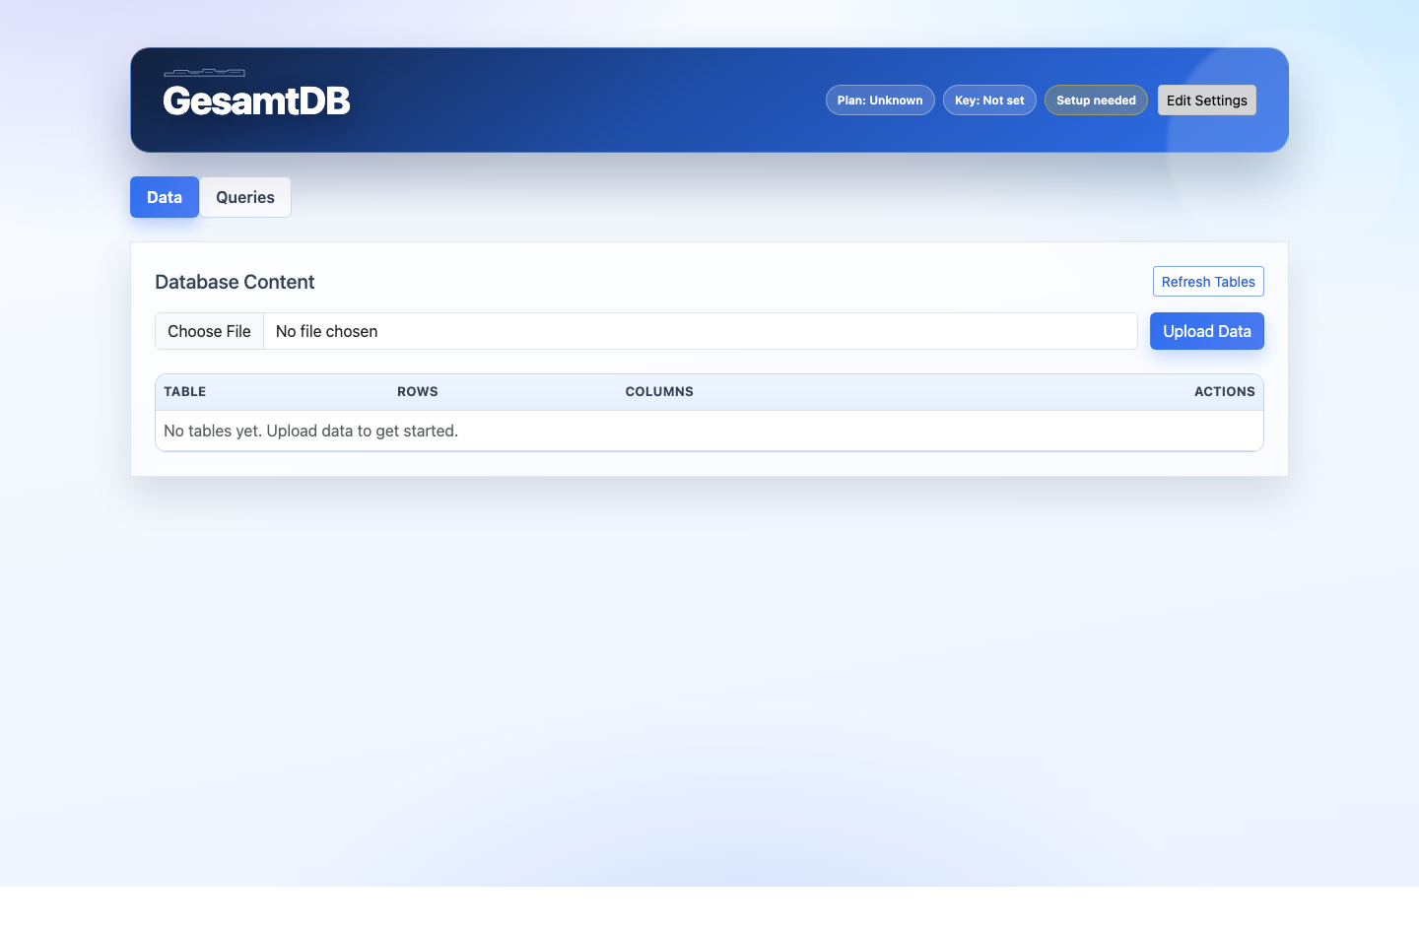1419x934 pixels.
Task: Click the 'Key: Not set' status badge
Action: coord(989,100)
